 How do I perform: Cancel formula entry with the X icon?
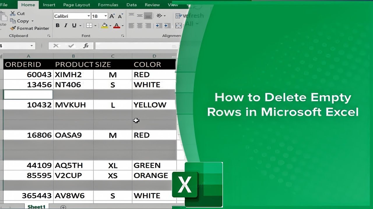56,46
